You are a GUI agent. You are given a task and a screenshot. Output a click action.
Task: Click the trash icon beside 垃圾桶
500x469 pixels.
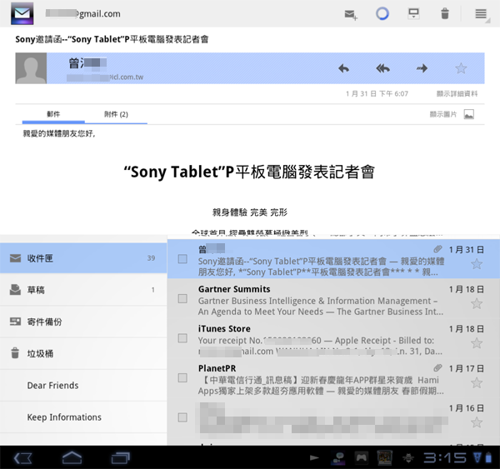click(x=15, y=353)
